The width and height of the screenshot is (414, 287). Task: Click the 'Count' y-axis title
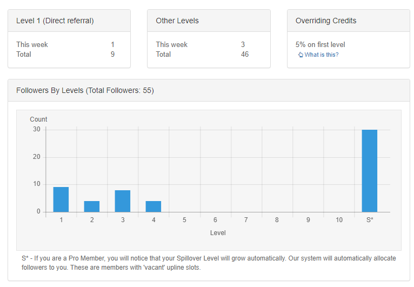pyautogui.click(x=38, y=119)
